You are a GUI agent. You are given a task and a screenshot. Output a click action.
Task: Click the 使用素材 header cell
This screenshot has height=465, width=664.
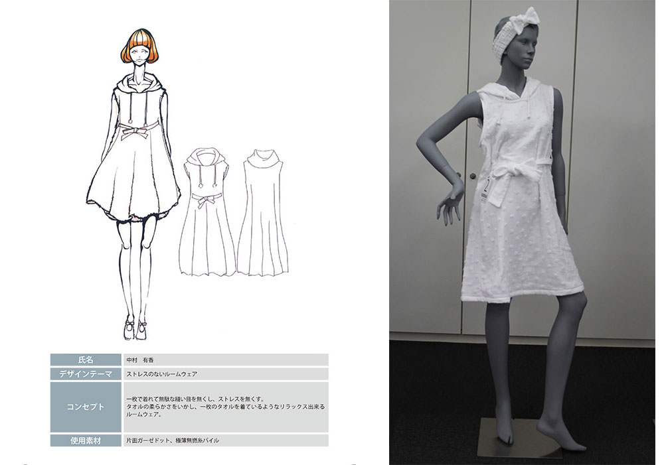[86, 440]
